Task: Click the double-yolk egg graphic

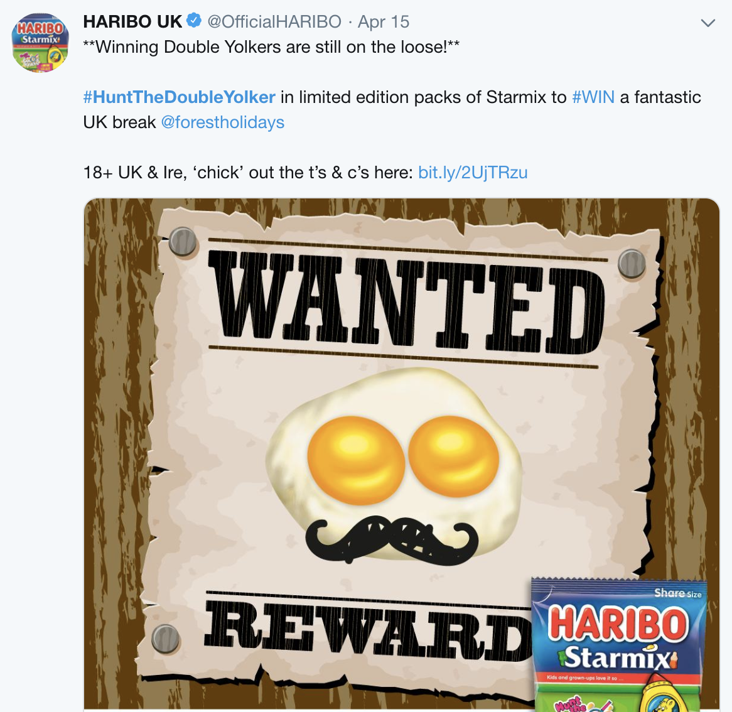Action: pos(394,463)
